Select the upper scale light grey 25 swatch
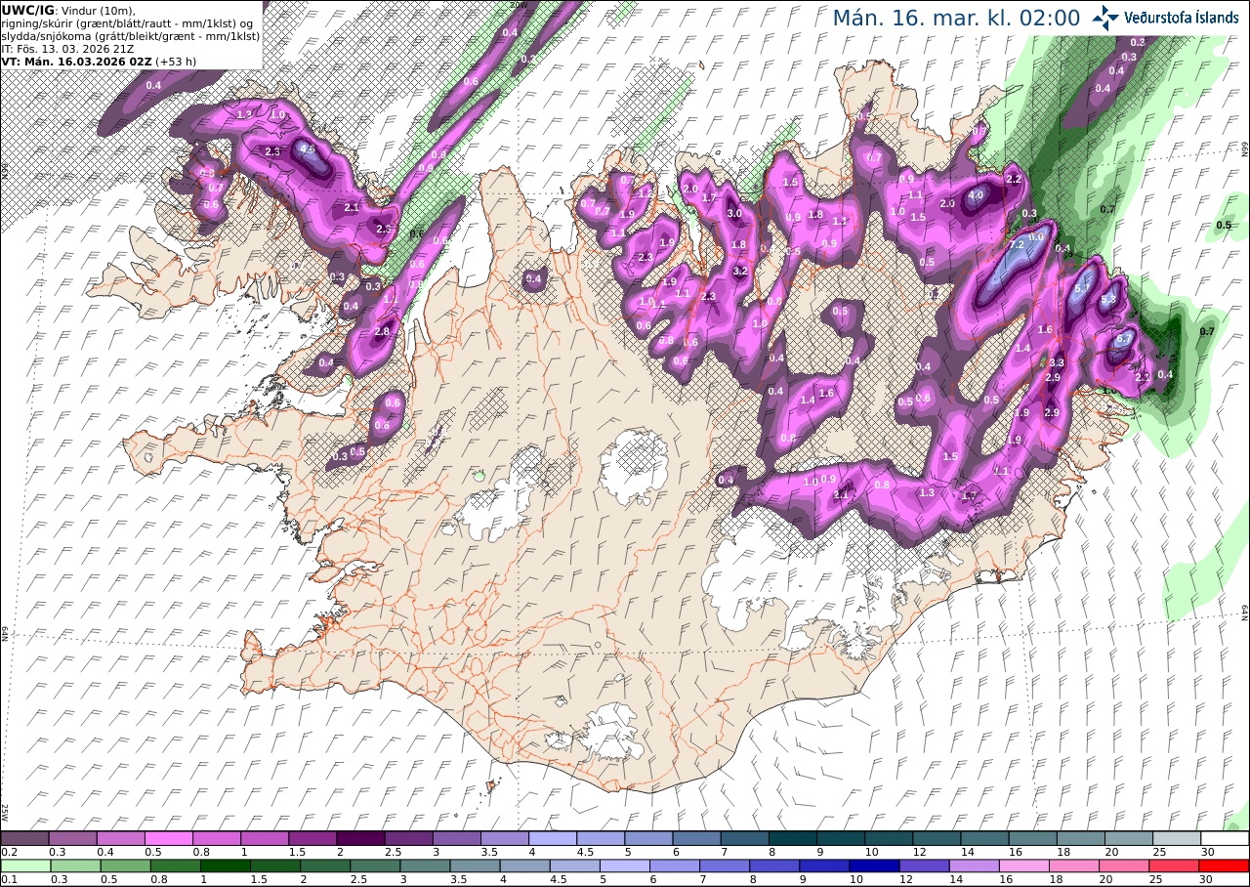Image resolution: width=1250 pixels, height=887 pixels. (1178, 838)
